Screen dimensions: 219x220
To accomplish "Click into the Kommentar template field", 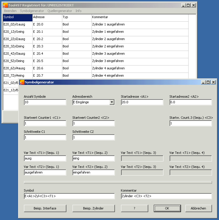I will (x=166, y=196).
